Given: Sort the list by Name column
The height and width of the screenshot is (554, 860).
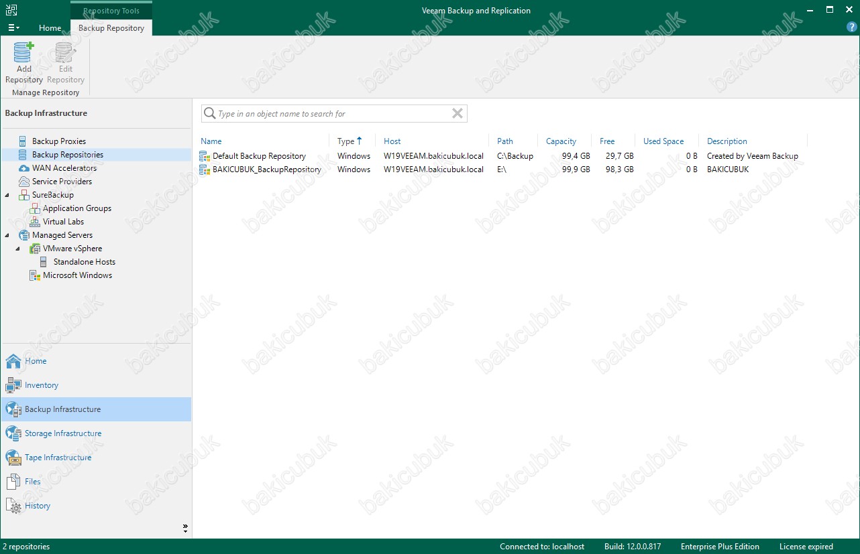Looking at the screenshot, I should pyautogui.click(x=211, y=141).
